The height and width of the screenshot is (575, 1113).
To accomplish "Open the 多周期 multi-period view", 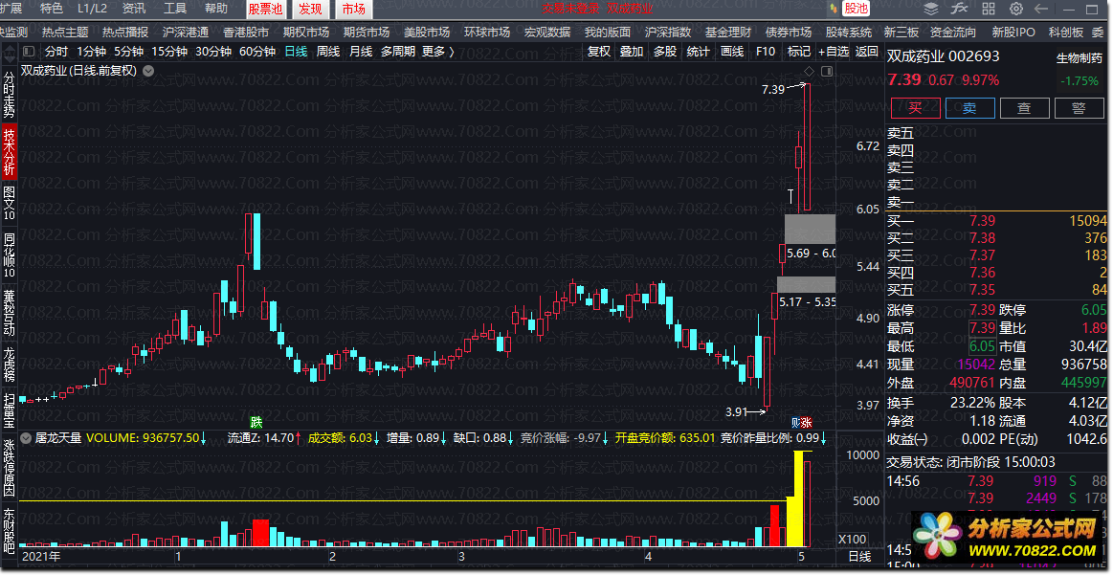I will tap(397, 52).
